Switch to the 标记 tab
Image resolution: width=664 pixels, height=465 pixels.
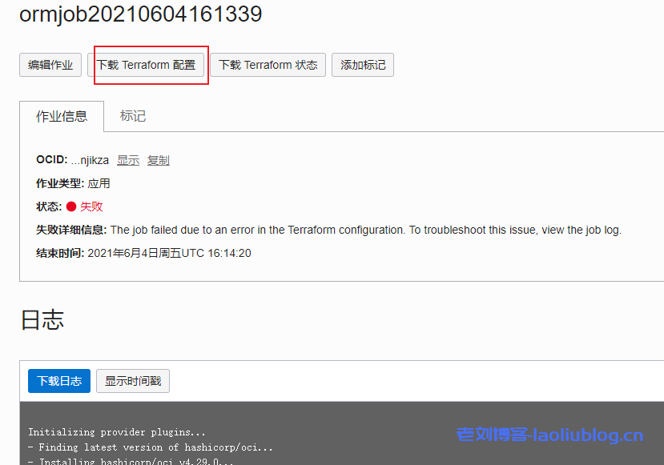click(x=132, y=116)
